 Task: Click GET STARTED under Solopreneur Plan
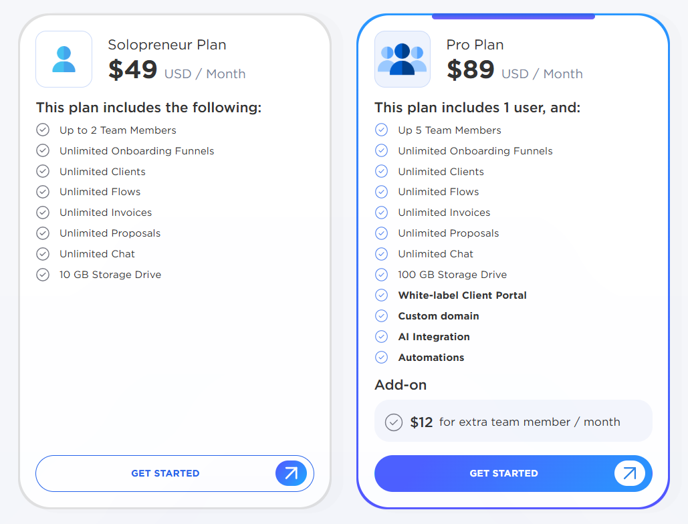(x=165, y=473)
